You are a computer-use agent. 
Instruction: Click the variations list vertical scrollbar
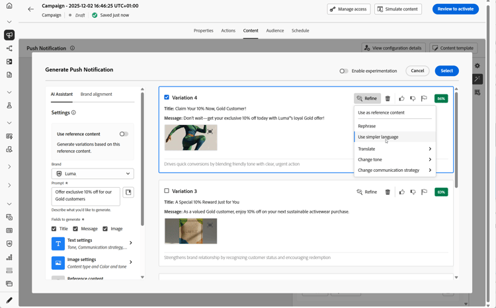click(x=456, y=139)
